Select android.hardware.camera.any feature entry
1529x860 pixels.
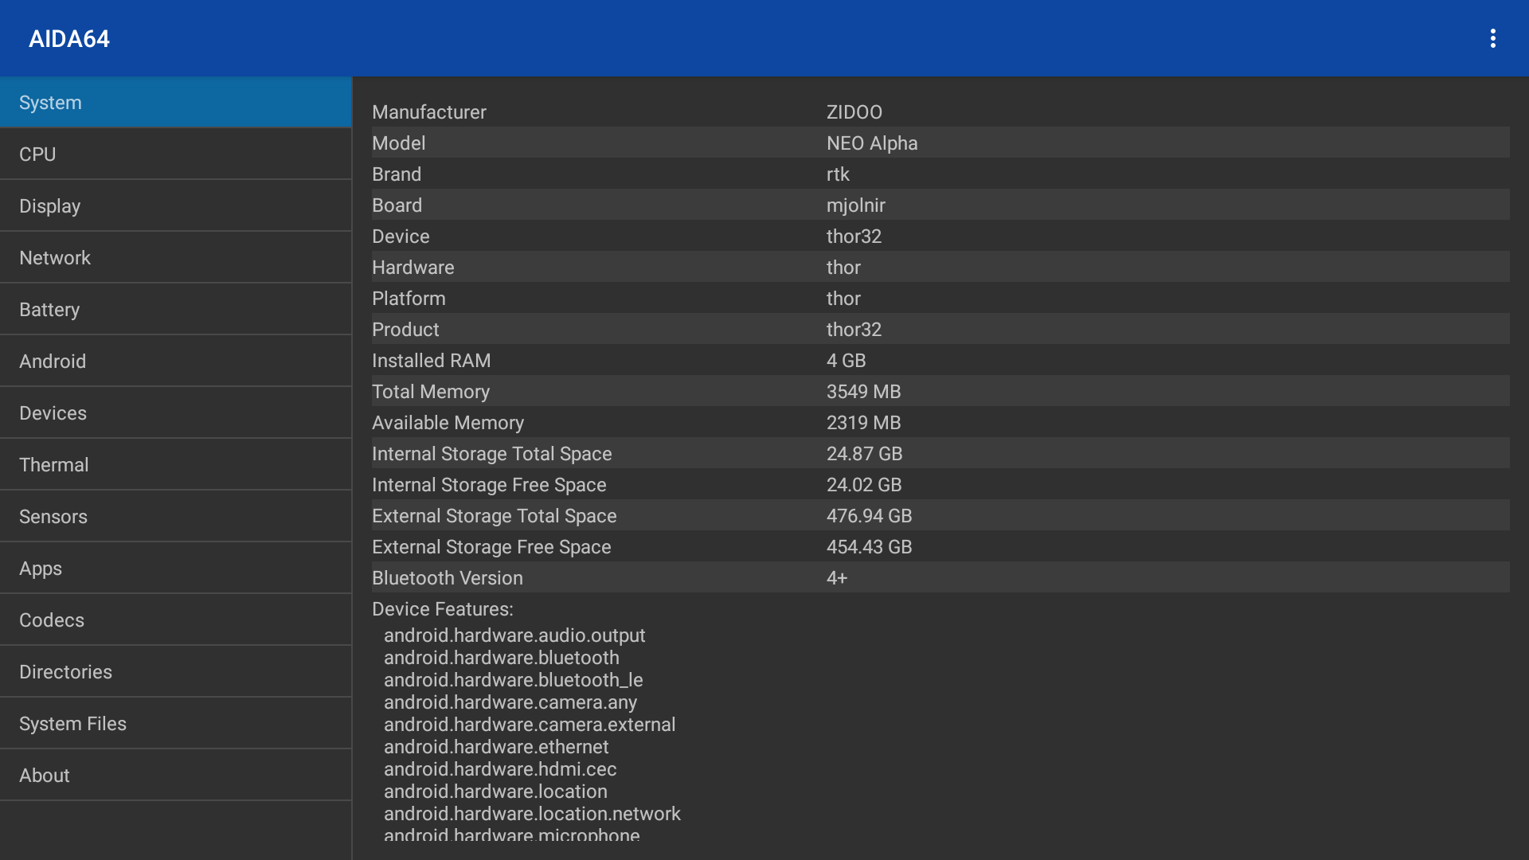pos(510,702)
